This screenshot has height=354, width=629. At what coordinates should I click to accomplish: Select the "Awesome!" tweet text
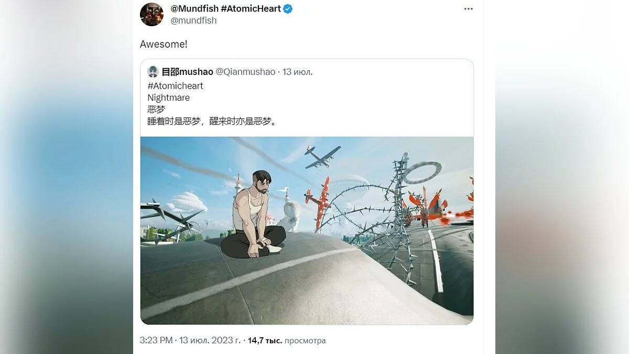coord(164,44)
